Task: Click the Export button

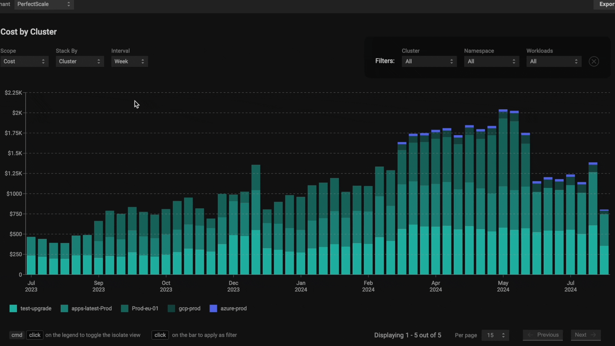Action: pos(606,4)
